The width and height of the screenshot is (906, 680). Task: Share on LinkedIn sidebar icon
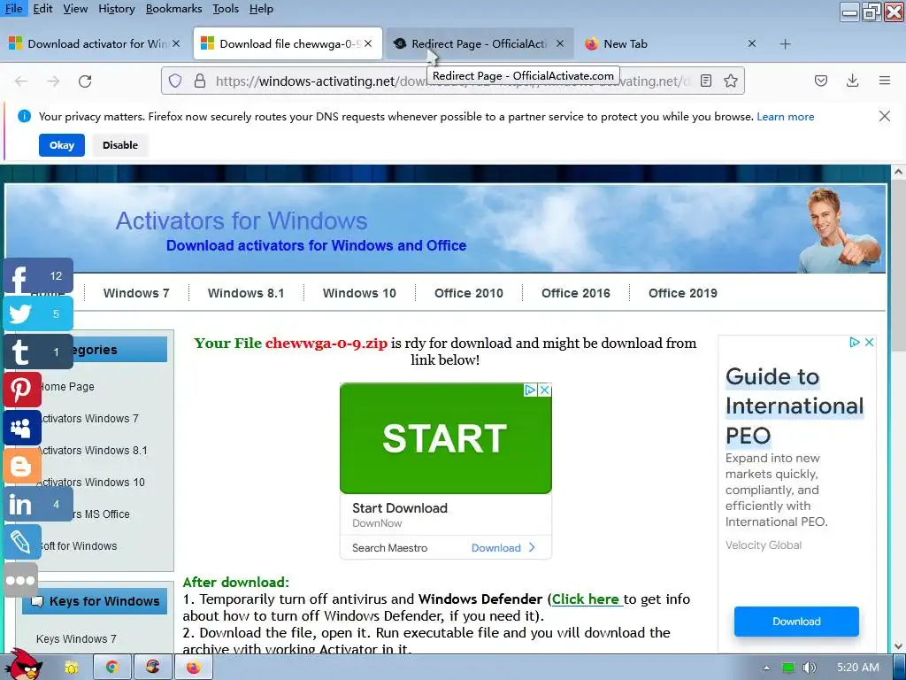click(x=38, y=504)
